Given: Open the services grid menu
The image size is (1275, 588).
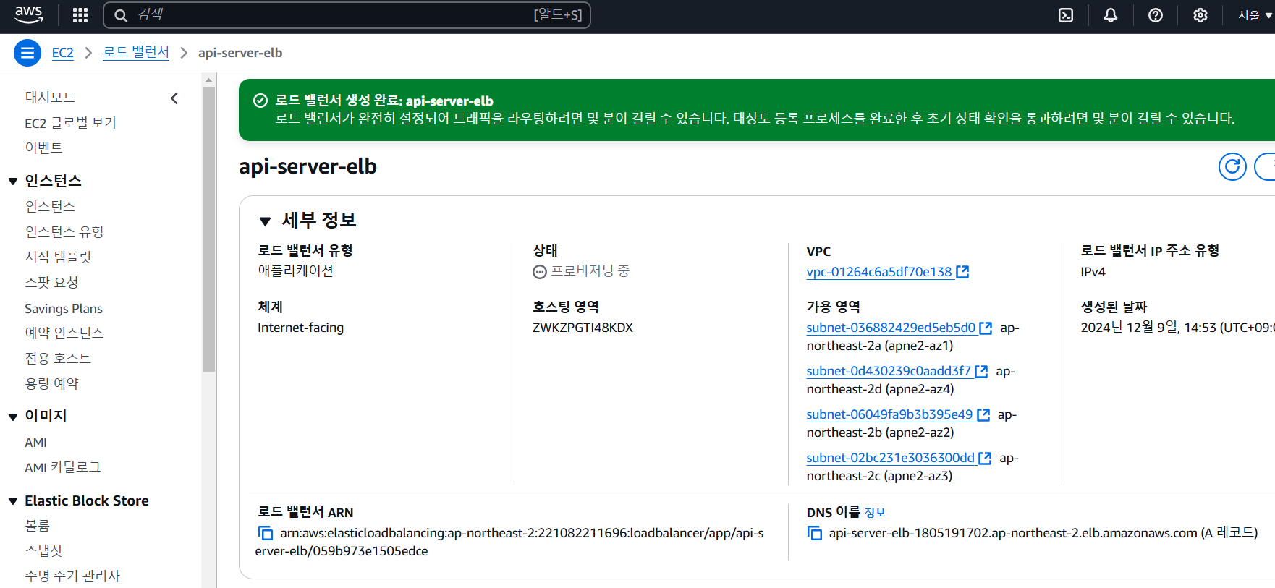Looking at the screenshot, I should coord(80,15).
